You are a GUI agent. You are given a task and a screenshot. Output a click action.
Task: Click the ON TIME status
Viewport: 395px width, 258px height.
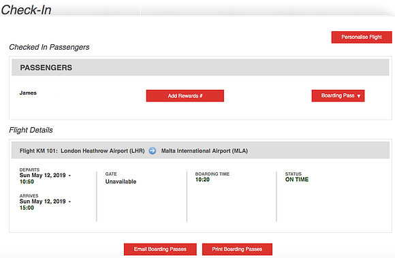pos(297,180)
